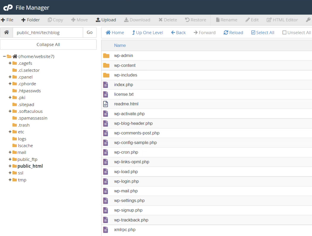The image size is (312, 236).
Task: Click the Move toolbar button
Action: click(x=79, y=20)
